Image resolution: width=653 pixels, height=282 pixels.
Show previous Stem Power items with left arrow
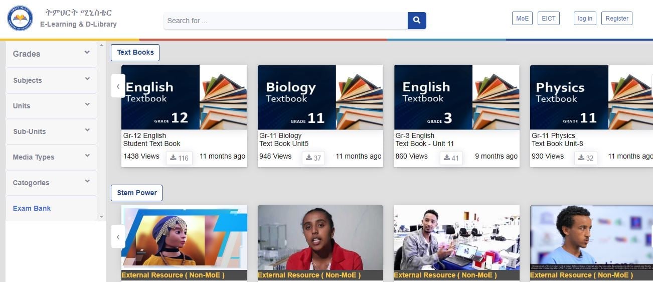click(x=118, y=236)
